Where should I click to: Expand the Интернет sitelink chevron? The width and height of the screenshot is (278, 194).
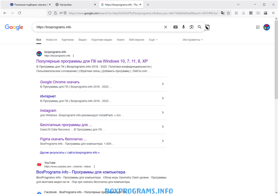163,98
